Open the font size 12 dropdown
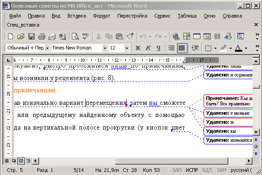262x175 pixels. click(x=127, y=48)
